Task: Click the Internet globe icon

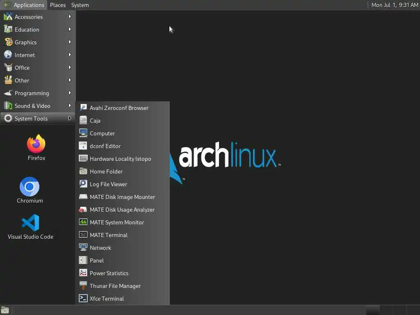Action: pos(8,55)
